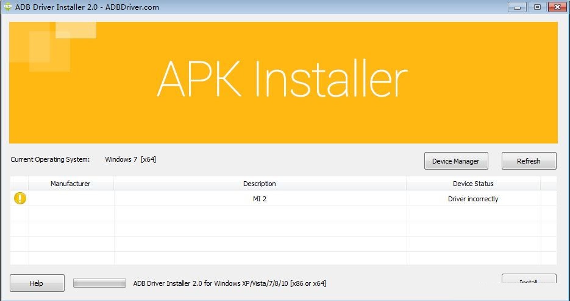Click the Install button
Screen dimensions: 570x301
[x=529, y=279]
